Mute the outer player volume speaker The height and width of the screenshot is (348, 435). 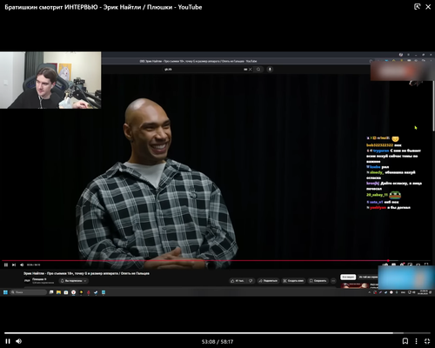[x=19, y=341]
